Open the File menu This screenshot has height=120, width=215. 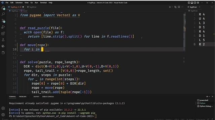click(x=7, y=3)
